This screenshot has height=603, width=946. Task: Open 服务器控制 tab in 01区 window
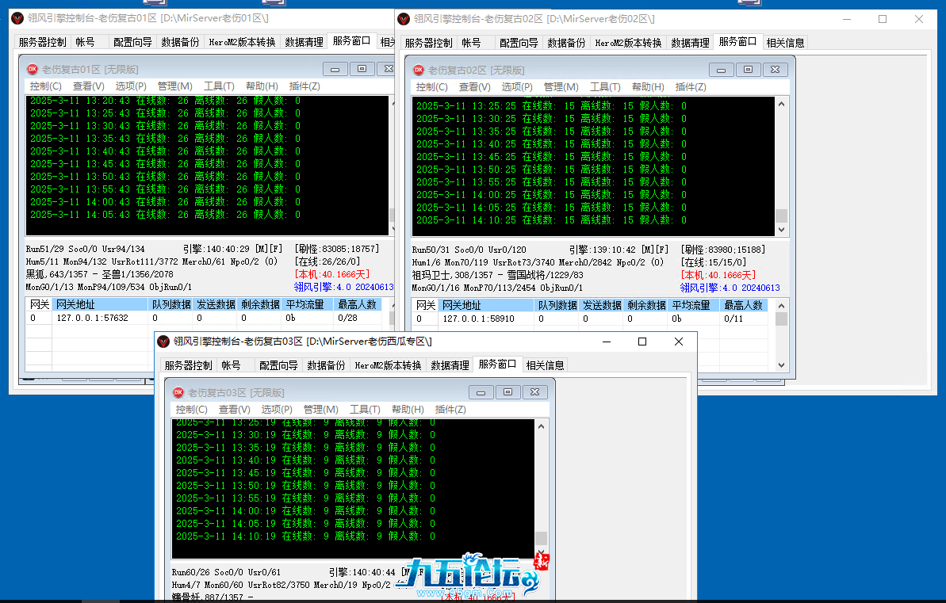pyautogui.click(x=42, y=42)
